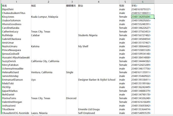173x116 pixels.
Task: Select the region cell Uyo
Action: pos(48,80)
